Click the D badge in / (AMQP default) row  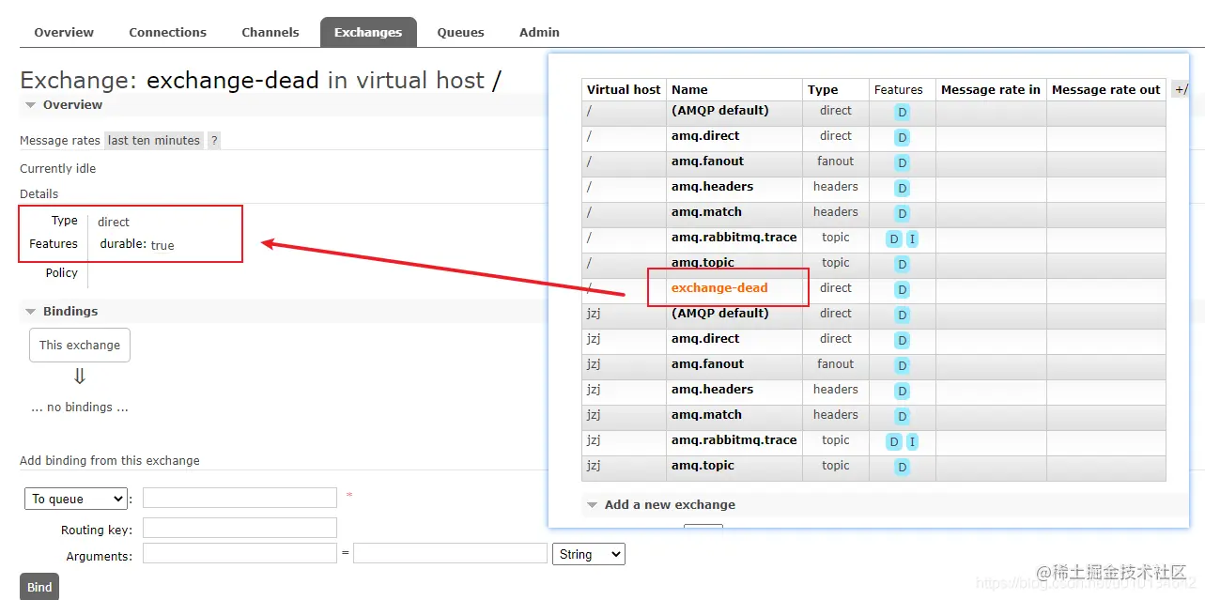click(902, 112)
